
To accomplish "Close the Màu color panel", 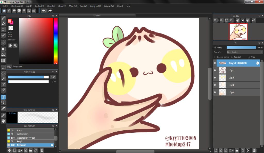I will [x=56, y=16].
